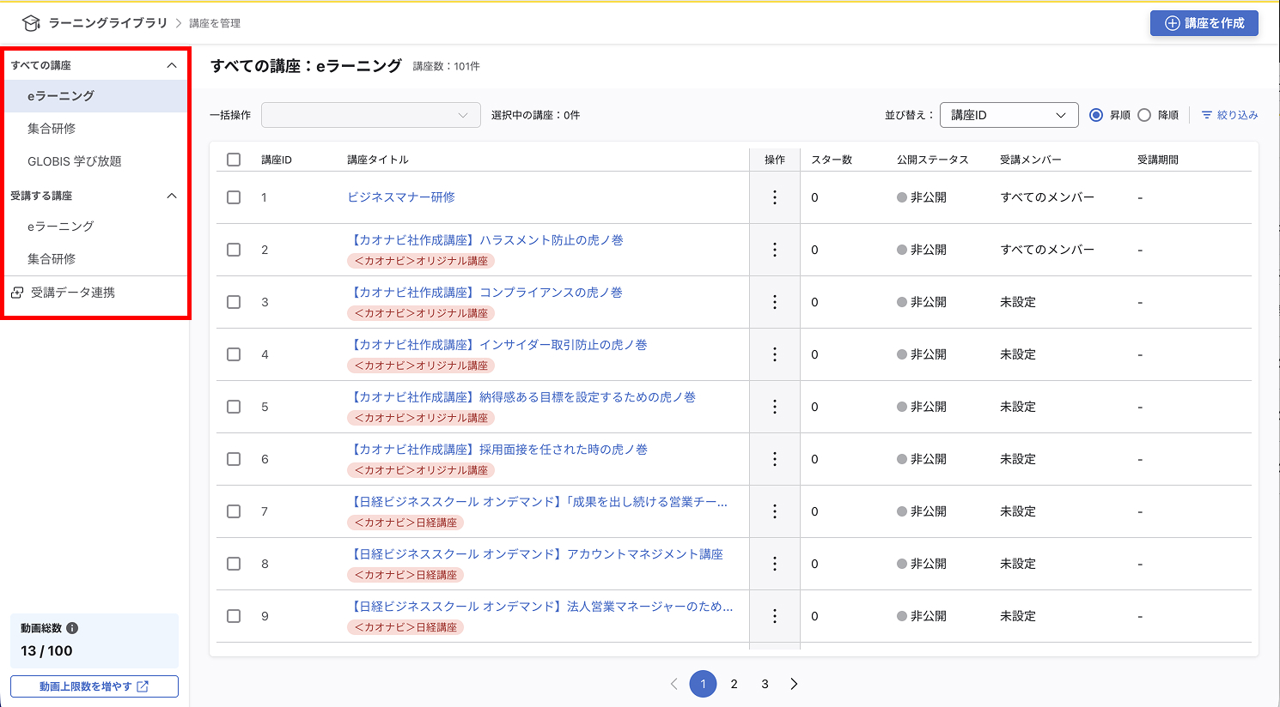Select eラーニング under すべての講座

pos(95,96)
